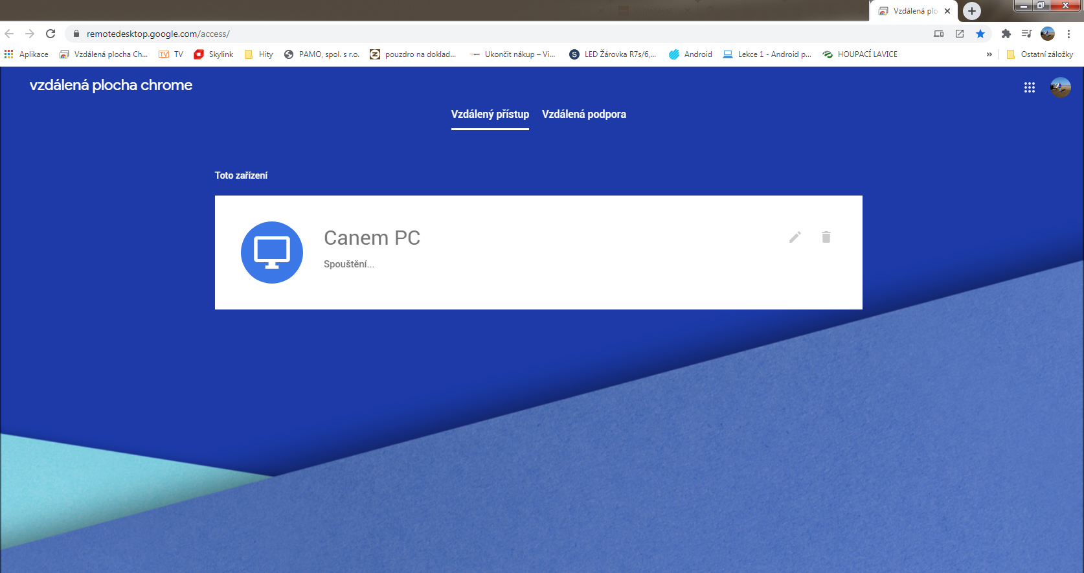Open PAMO, spol. s r.o. bookmark

[322, 54]
